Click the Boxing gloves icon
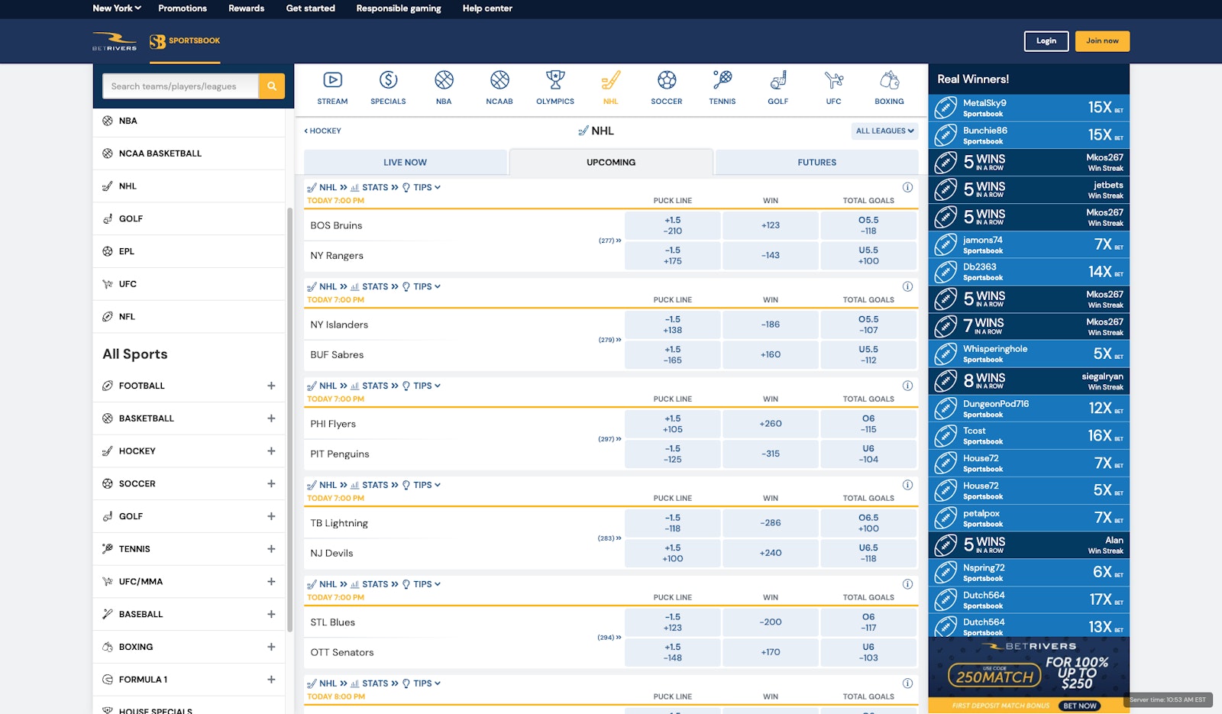The image size is (1222, 714). [889, 80]
